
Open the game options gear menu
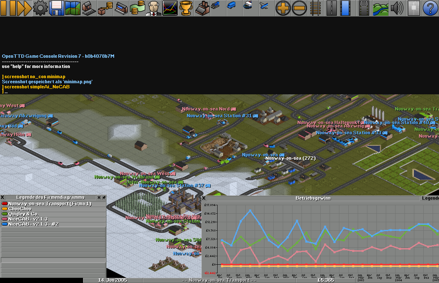click(x=40, y=8)
